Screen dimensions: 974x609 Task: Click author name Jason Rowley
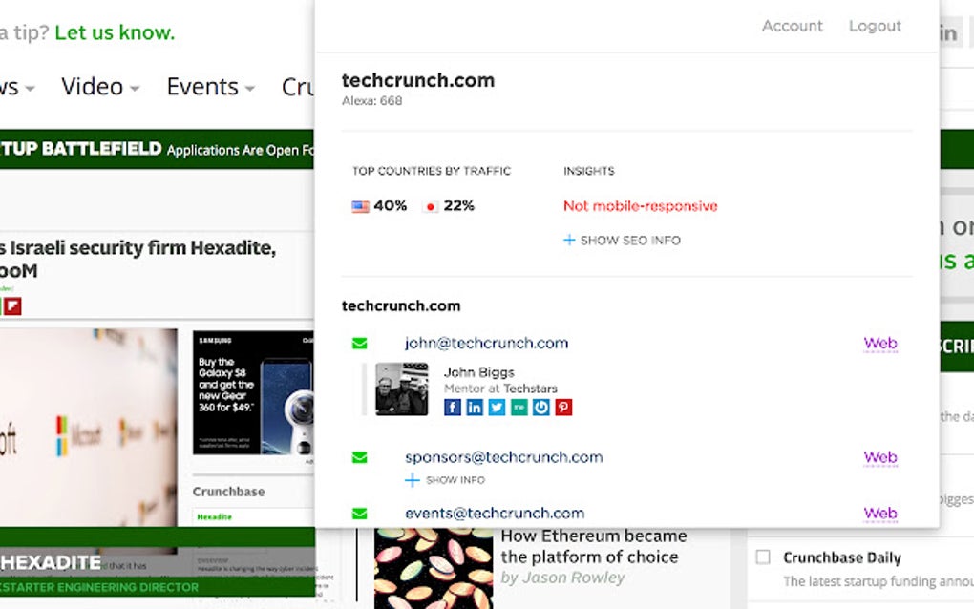click(573, 577)
